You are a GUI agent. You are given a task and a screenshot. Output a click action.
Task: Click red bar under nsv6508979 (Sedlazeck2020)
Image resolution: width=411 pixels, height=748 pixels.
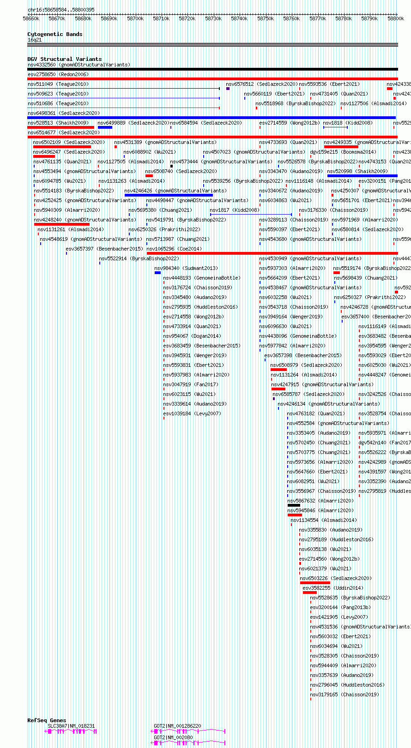[278, 370]
